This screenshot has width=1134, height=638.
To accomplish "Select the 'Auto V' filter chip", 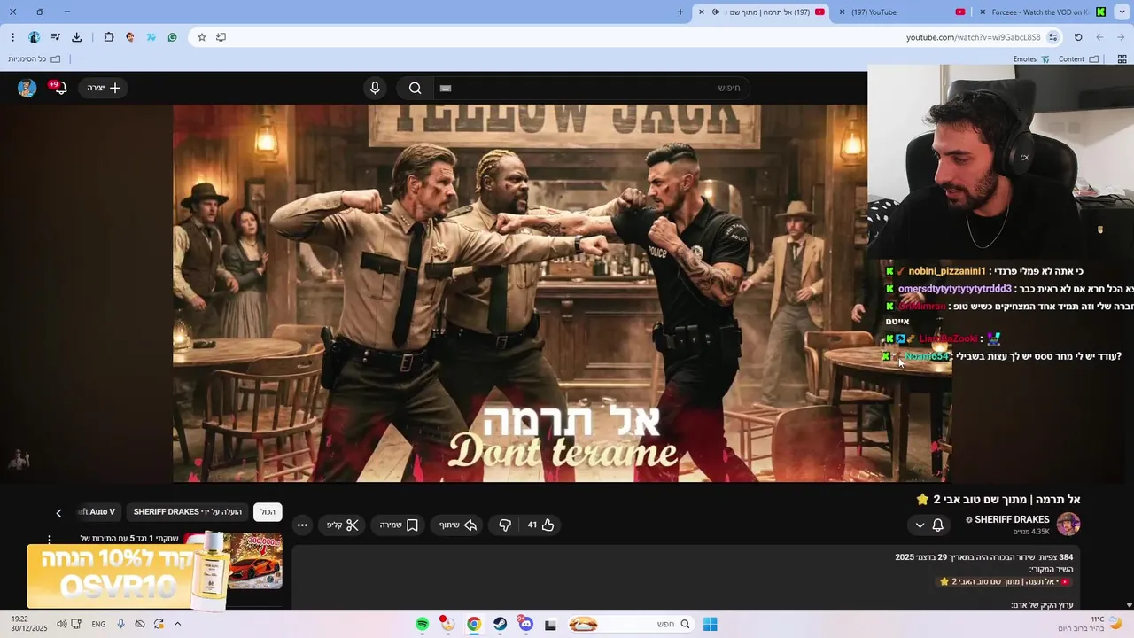I will point(97,511).
